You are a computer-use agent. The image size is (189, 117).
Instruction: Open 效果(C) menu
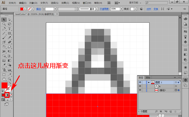tap(65, 3)
